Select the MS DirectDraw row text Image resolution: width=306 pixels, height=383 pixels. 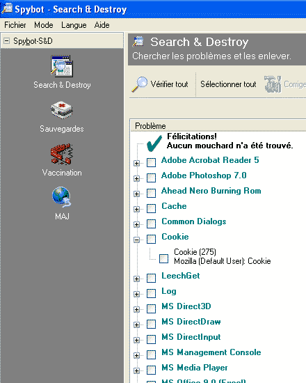(x=191, y=322)
